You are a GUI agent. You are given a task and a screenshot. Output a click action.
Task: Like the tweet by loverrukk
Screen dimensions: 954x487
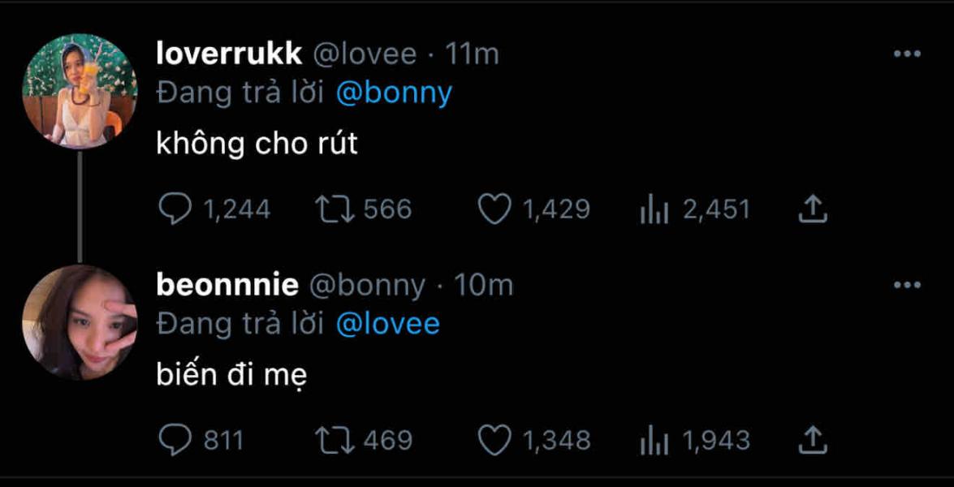494,210
